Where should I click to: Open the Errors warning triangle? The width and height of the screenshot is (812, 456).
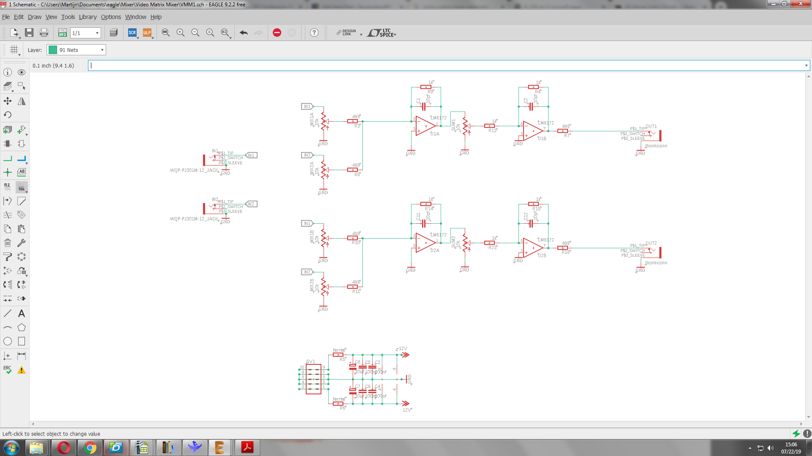(22, 370)
